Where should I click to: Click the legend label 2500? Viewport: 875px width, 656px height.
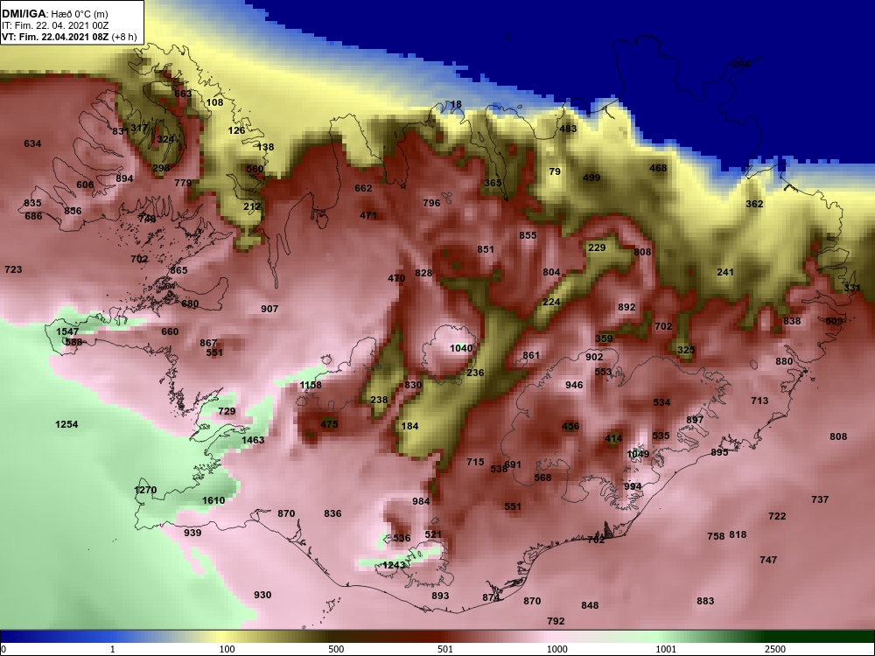coord(774,649)
